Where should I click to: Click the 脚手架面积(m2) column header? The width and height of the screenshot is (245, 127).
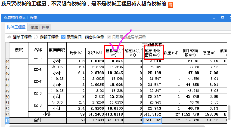(190, 53)
